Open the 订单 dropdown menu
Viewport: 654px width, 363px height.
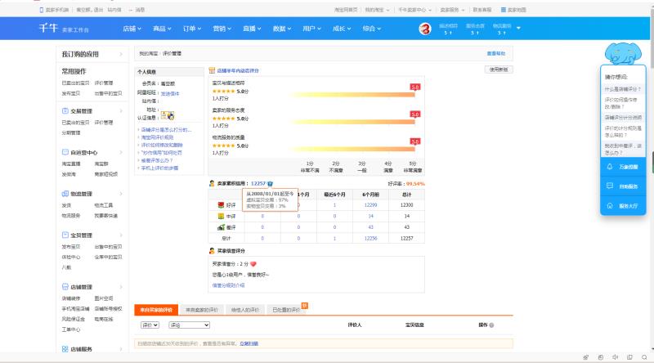point(192,29)
